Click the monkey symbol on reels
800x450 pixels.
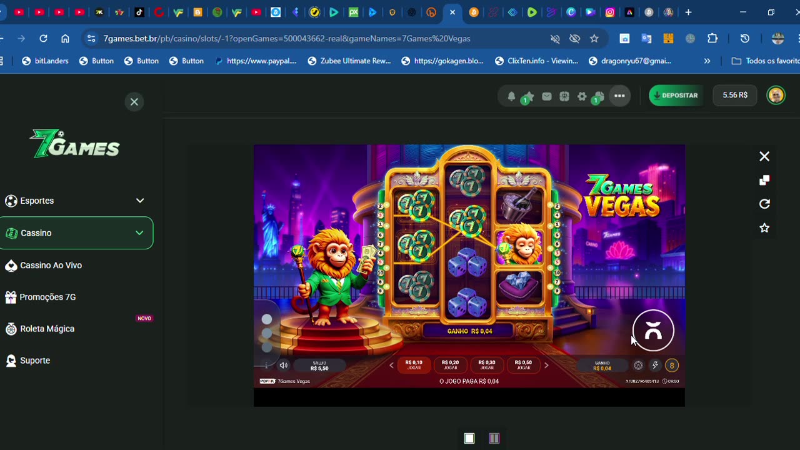coord(520,245)
